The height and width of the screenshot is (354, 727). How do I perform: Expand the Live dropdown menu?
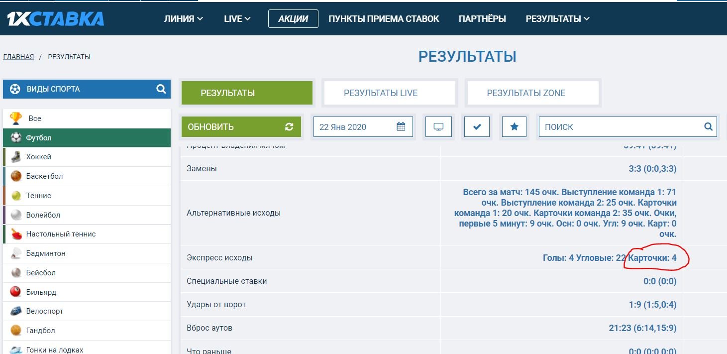point(237,19)
